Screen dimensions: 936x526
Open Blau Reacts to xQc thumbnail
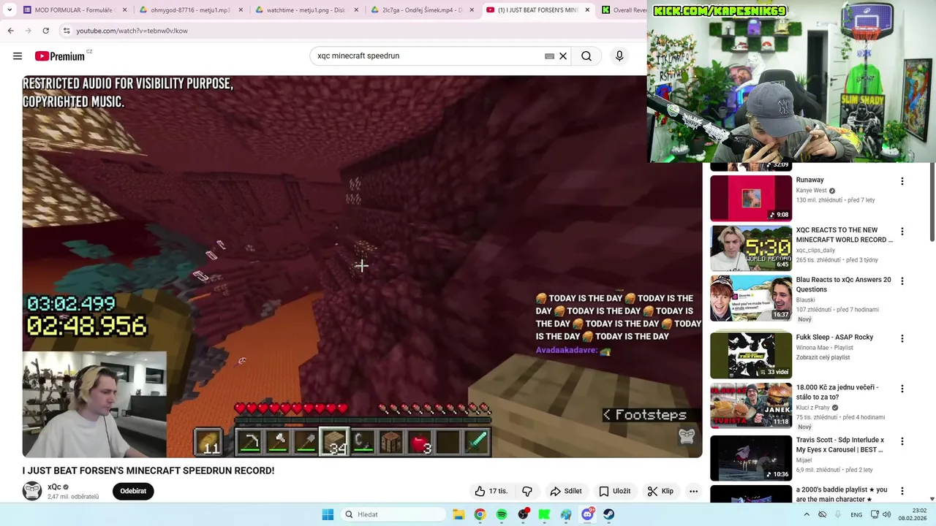[751, 298]
